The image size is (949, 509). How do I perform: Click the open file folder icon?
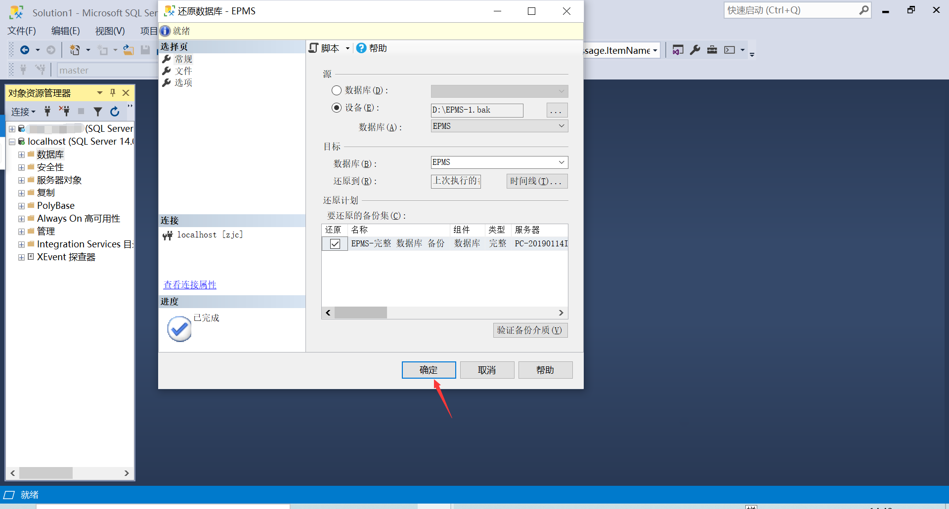[129, 50]
